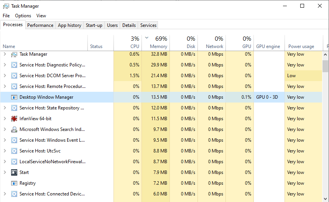Select the IrfanView 64-bit name text
Screen dimensions: 329x202
(35, 119)
